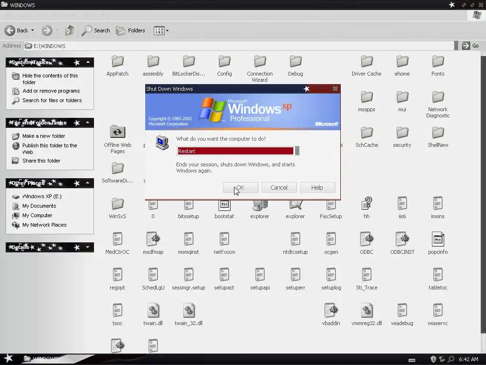The height and width of the screenshot is (365, 486).
Task: Select the msdfmap settings file
Action: [153, 244]
